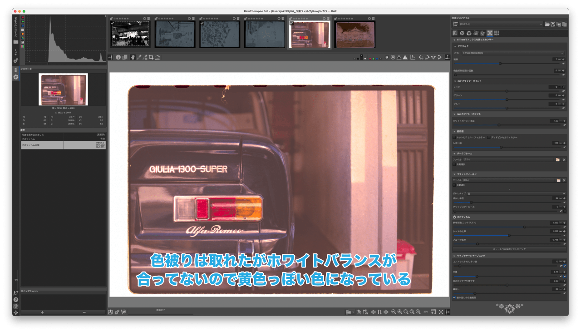The image size is (581, 332).
Task: Rotate image left icon
Action: (421, 57)
